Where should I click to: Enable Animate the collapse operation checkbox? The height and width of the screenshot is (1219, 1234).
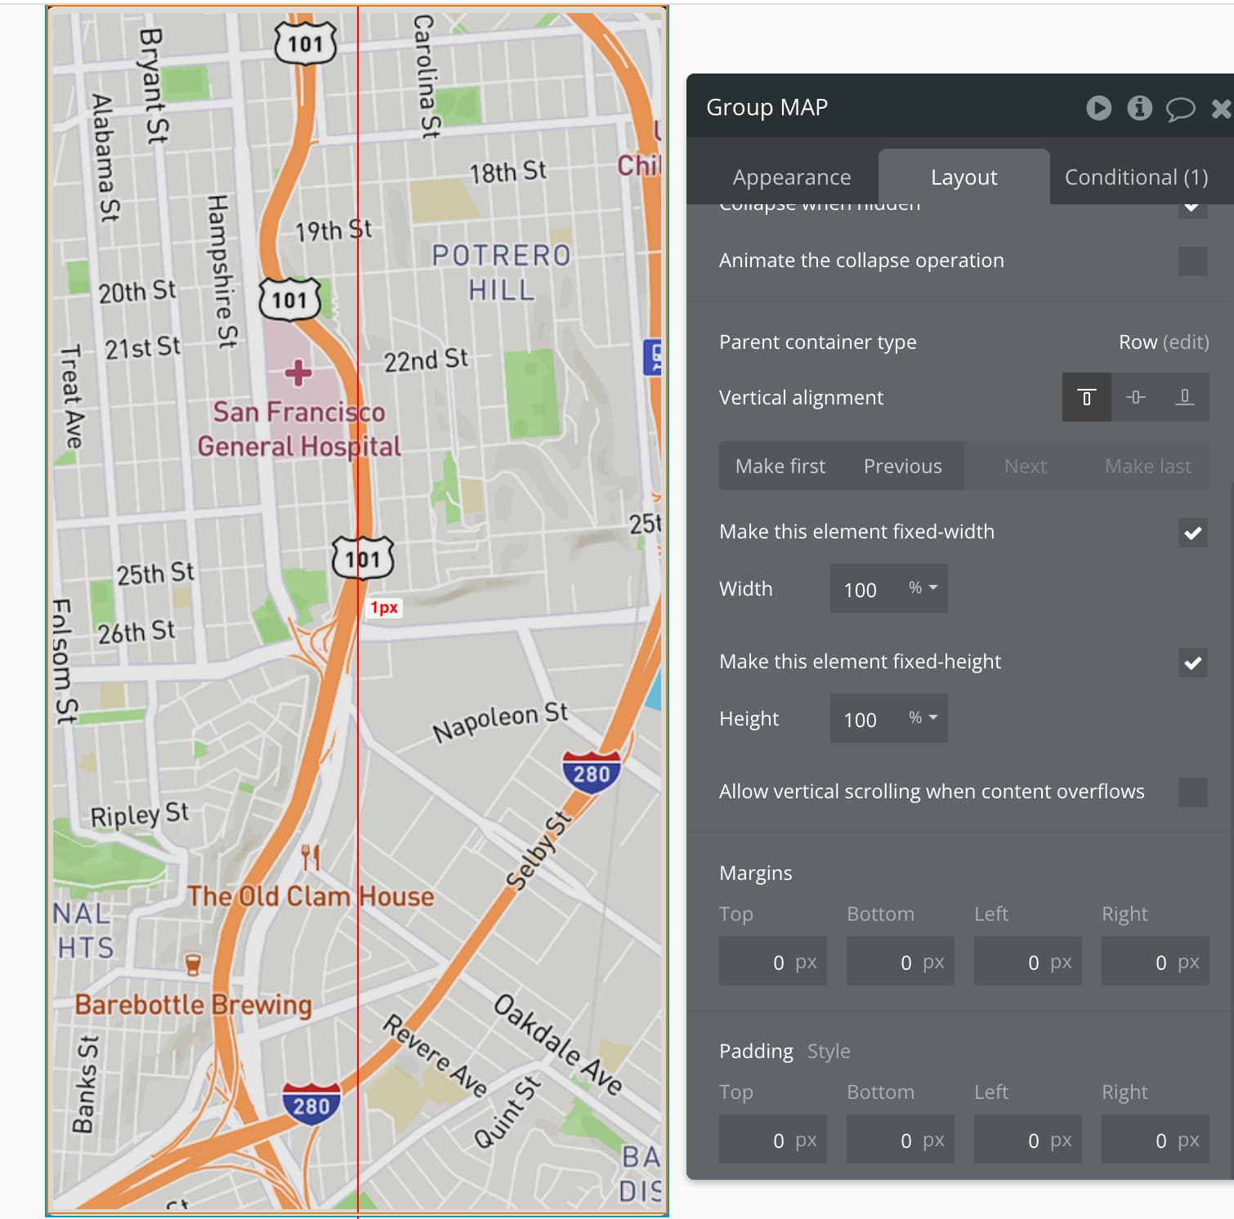point(1193,261)
